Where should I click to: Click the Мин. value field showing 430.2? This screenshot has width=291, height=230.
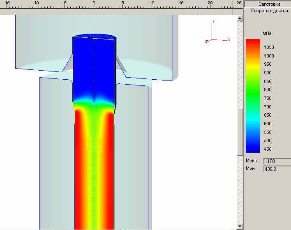coord(277,169)
